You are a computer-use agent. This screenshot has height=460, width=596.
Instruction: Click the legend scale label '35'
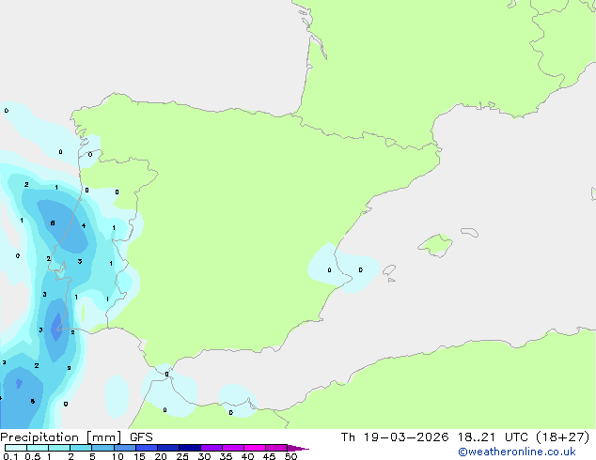click(x=226, y=456)
